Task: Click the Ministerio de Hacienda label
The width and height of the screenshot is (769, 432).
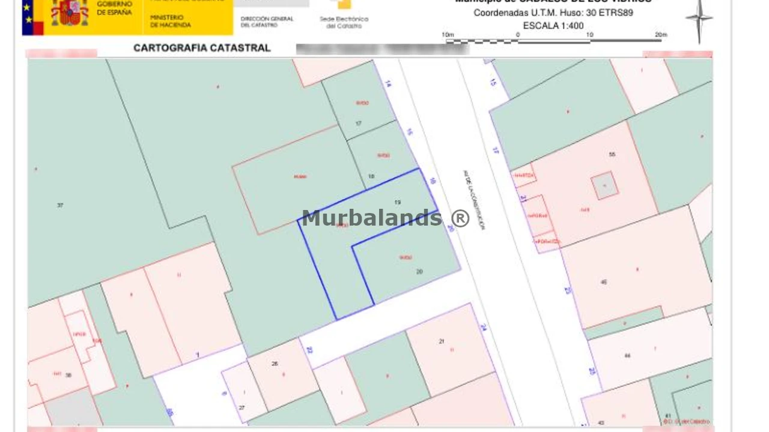Action: click(171, 22)
